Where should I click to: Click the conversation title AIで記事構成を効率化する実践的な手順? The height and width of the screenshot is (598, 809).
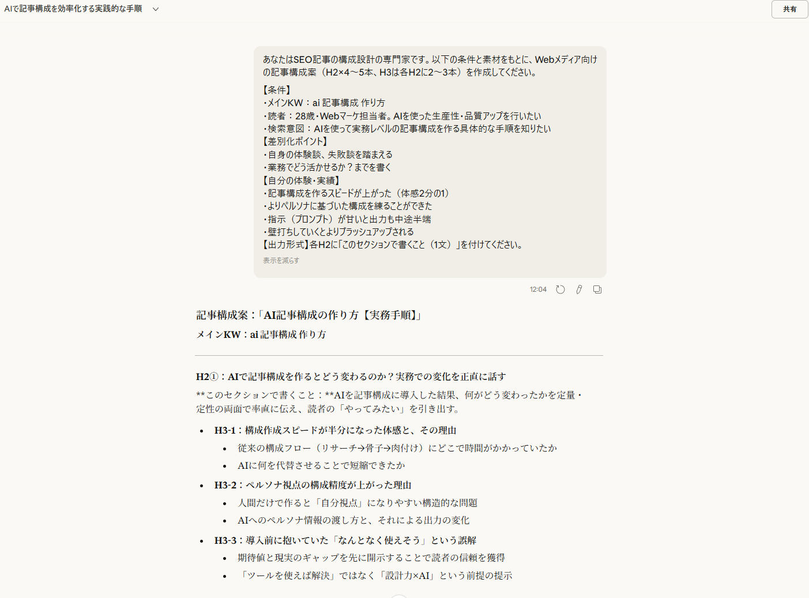click(74, 9)
